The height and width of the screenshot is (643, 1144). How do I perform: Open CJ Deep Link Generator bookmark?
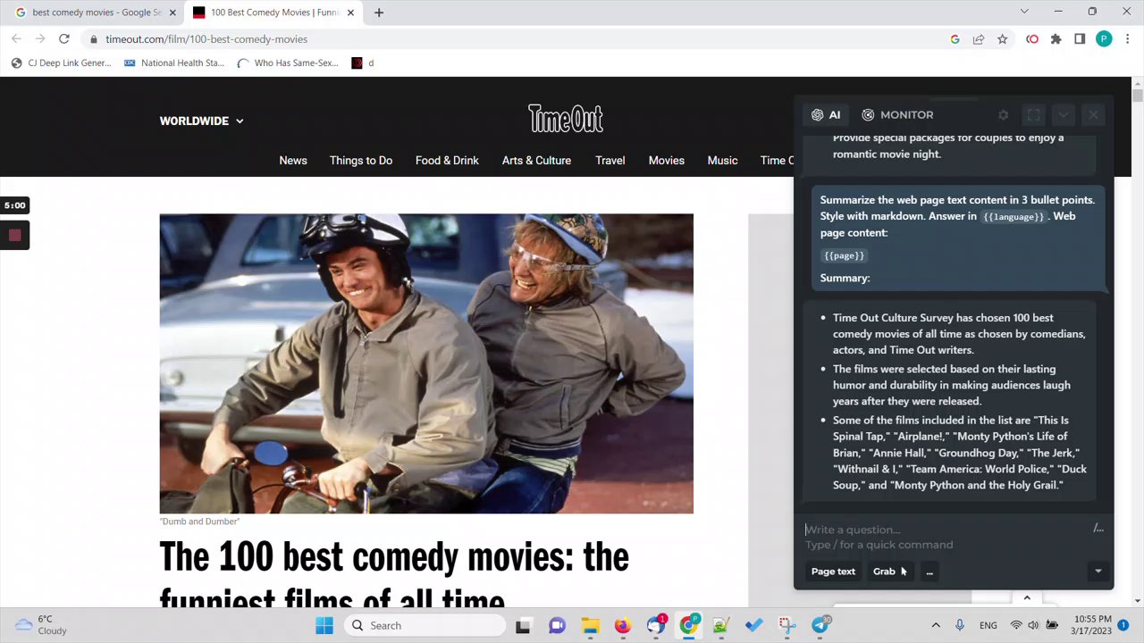(x=61, y=63)
